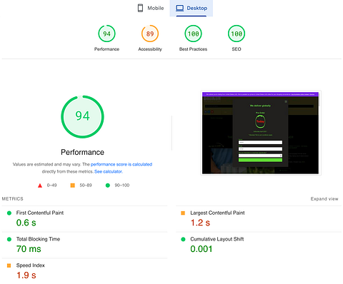
Task: Click Expand view in Metrics section
Action: [324, 199]
